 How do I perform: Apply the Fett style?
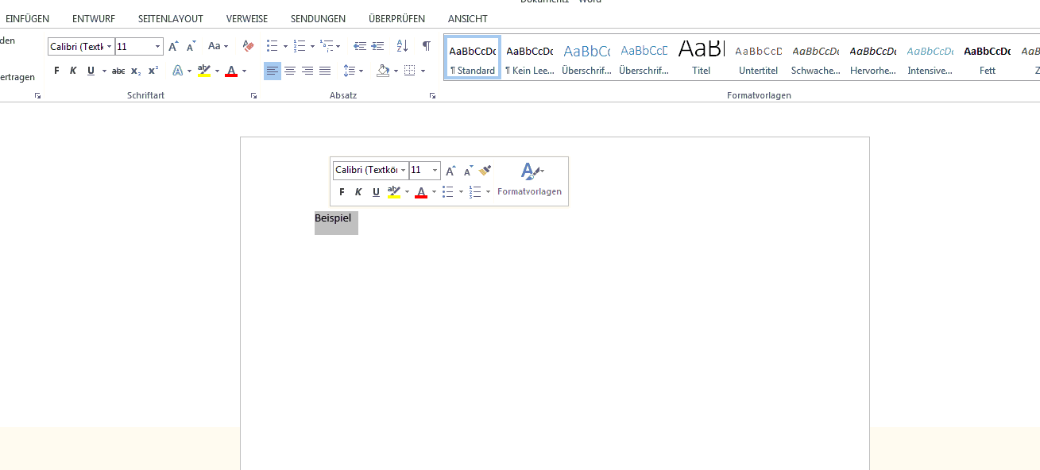click(988, 58)
